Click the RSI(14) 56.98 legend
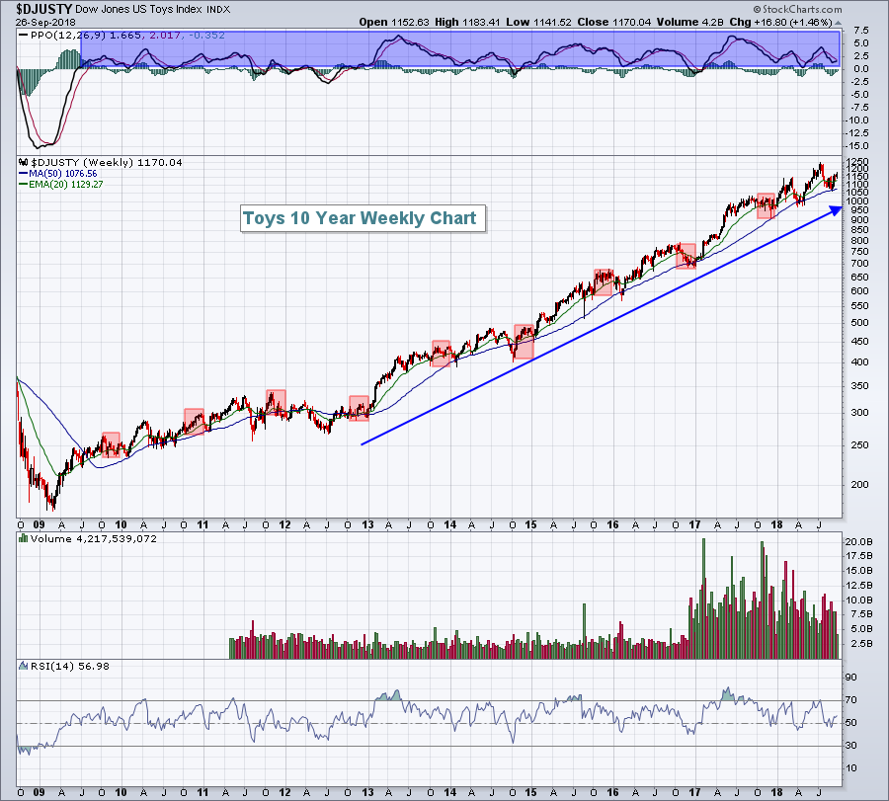This screenshot has width=889, height=801. click(x=70, y=666)
